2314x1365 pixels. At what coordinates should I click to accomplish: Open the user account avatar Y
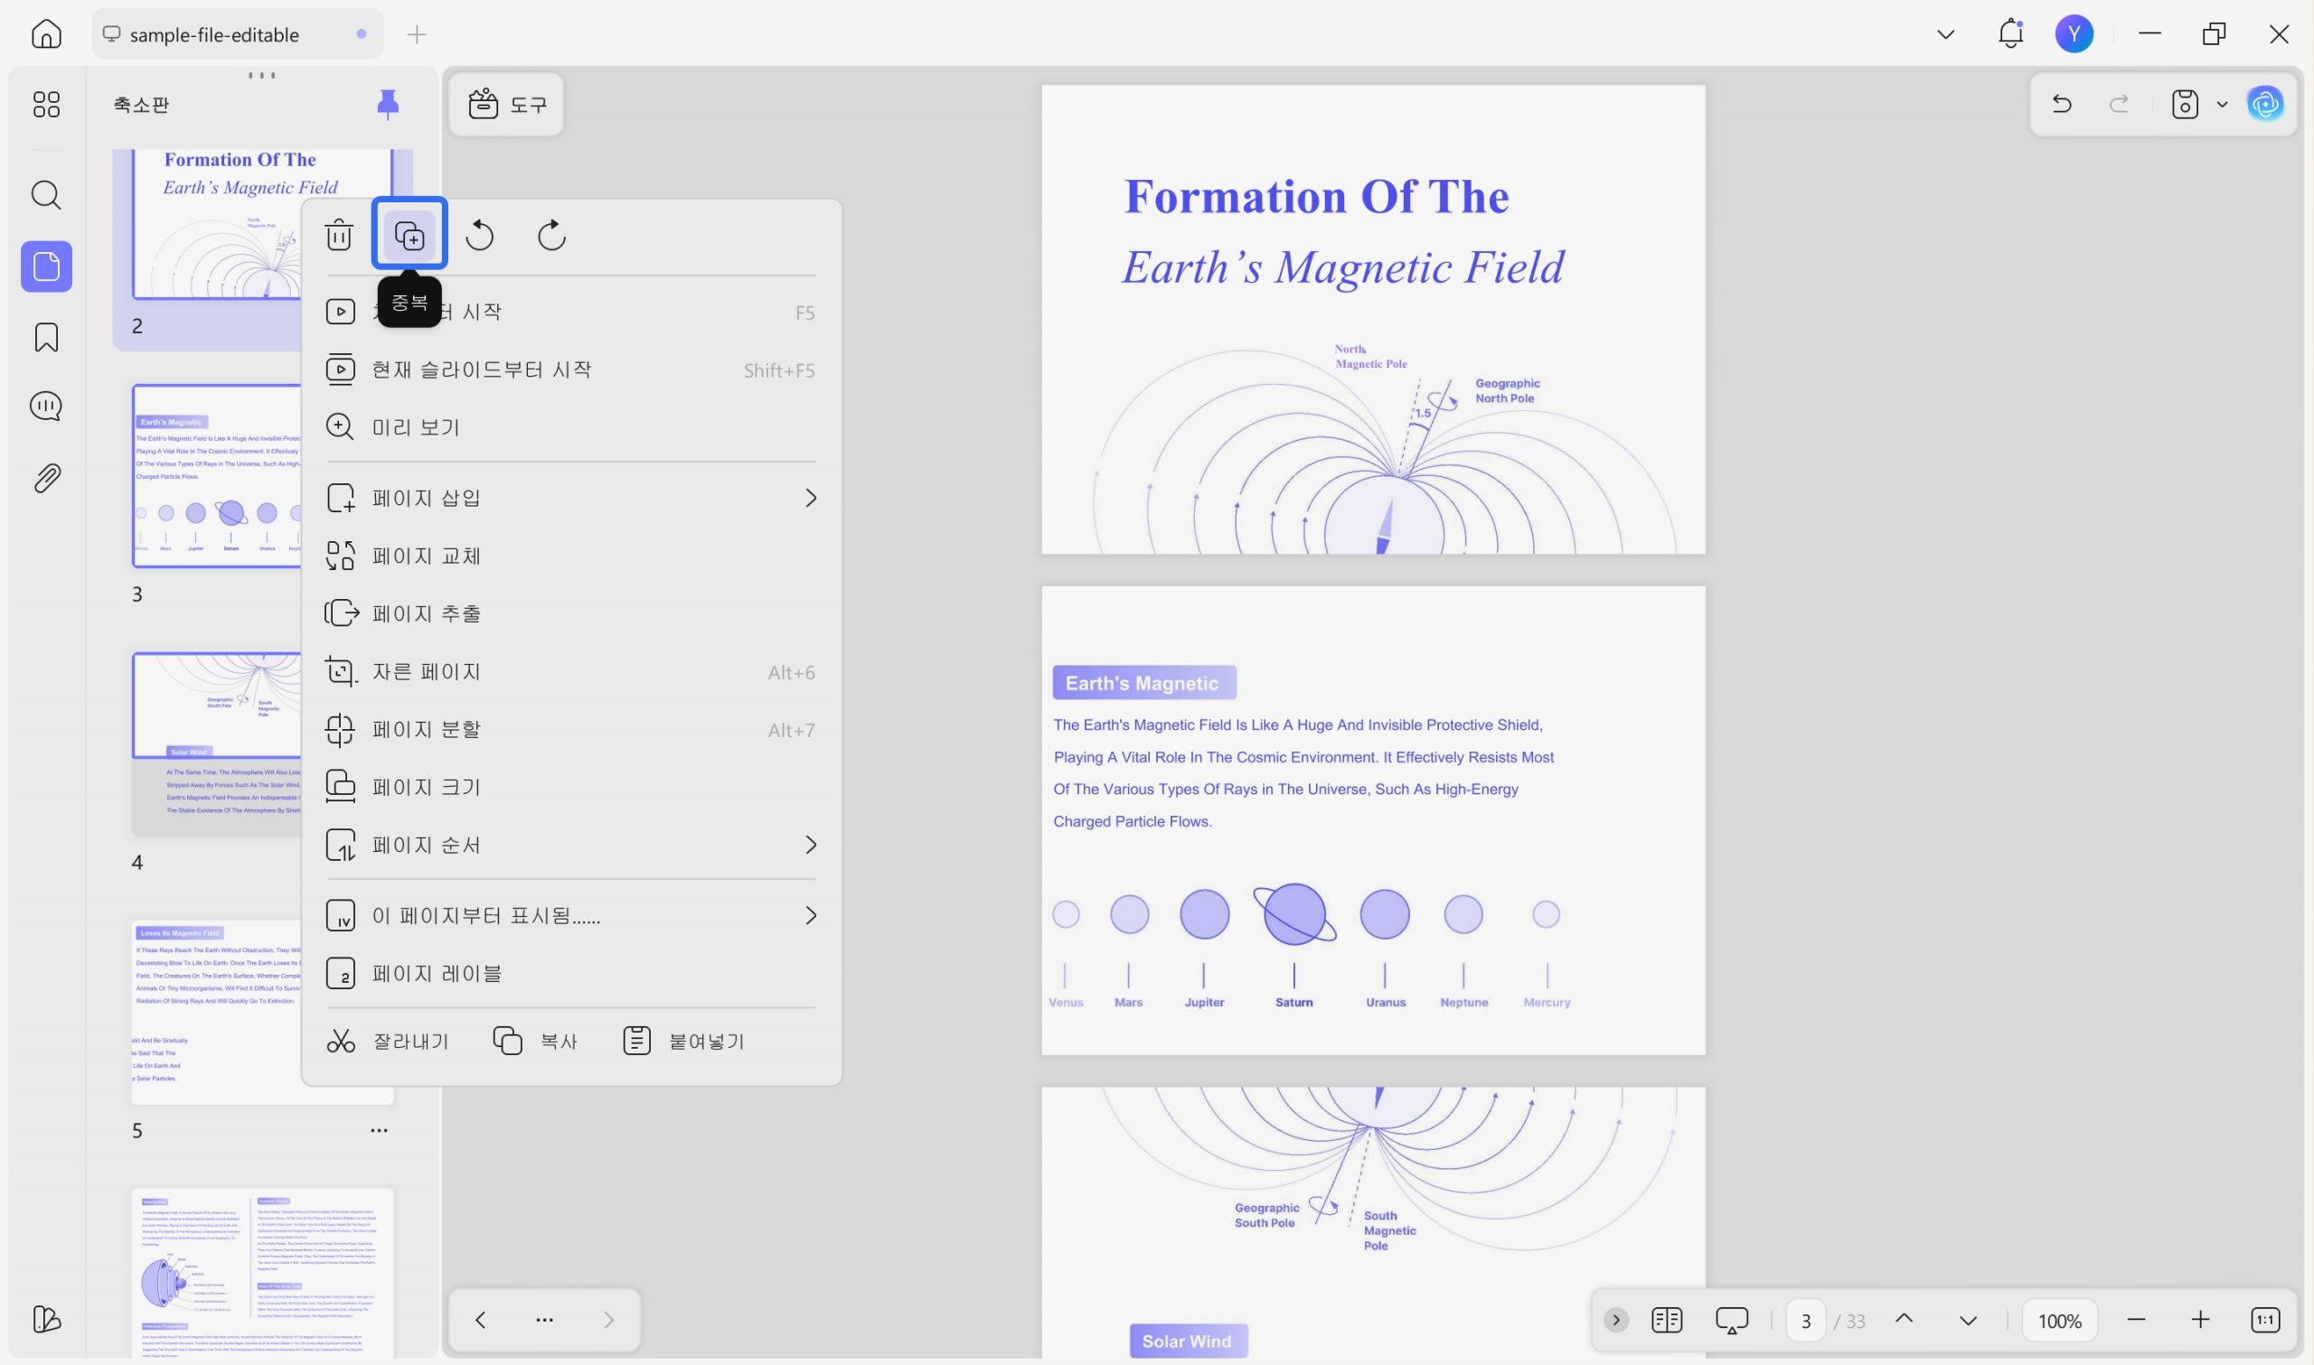click(x=2074, y=34)
